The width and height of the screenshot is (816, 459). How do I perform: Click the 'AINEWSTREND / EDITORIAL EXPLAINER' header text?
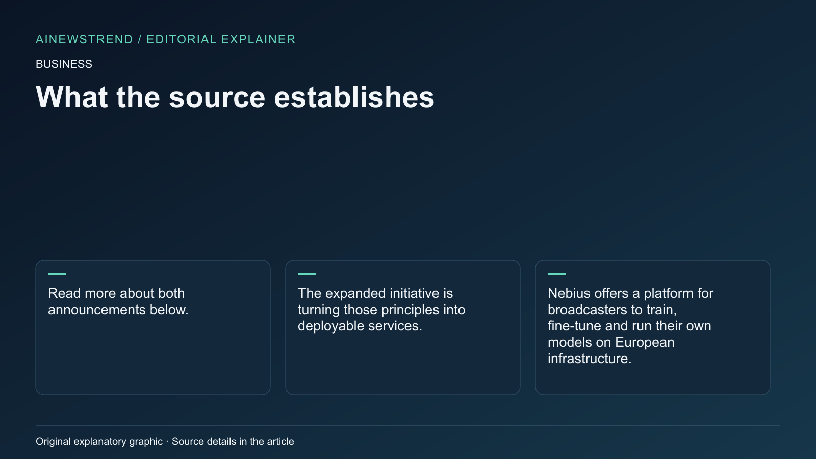pos(165,39)
